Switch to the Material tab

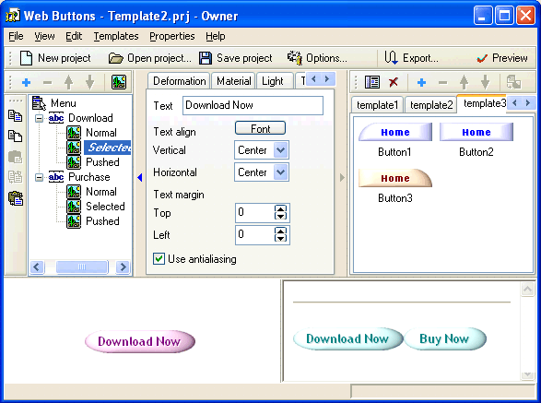[x=233, y=81]
